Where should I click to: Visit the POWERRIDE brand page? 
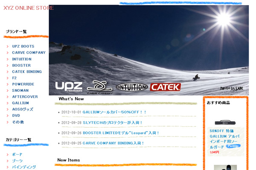pos(23,84)
